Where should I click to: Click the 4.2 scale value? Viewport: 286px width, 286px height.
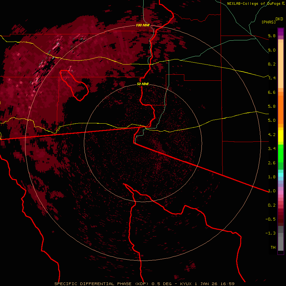[x=272, y=135]
